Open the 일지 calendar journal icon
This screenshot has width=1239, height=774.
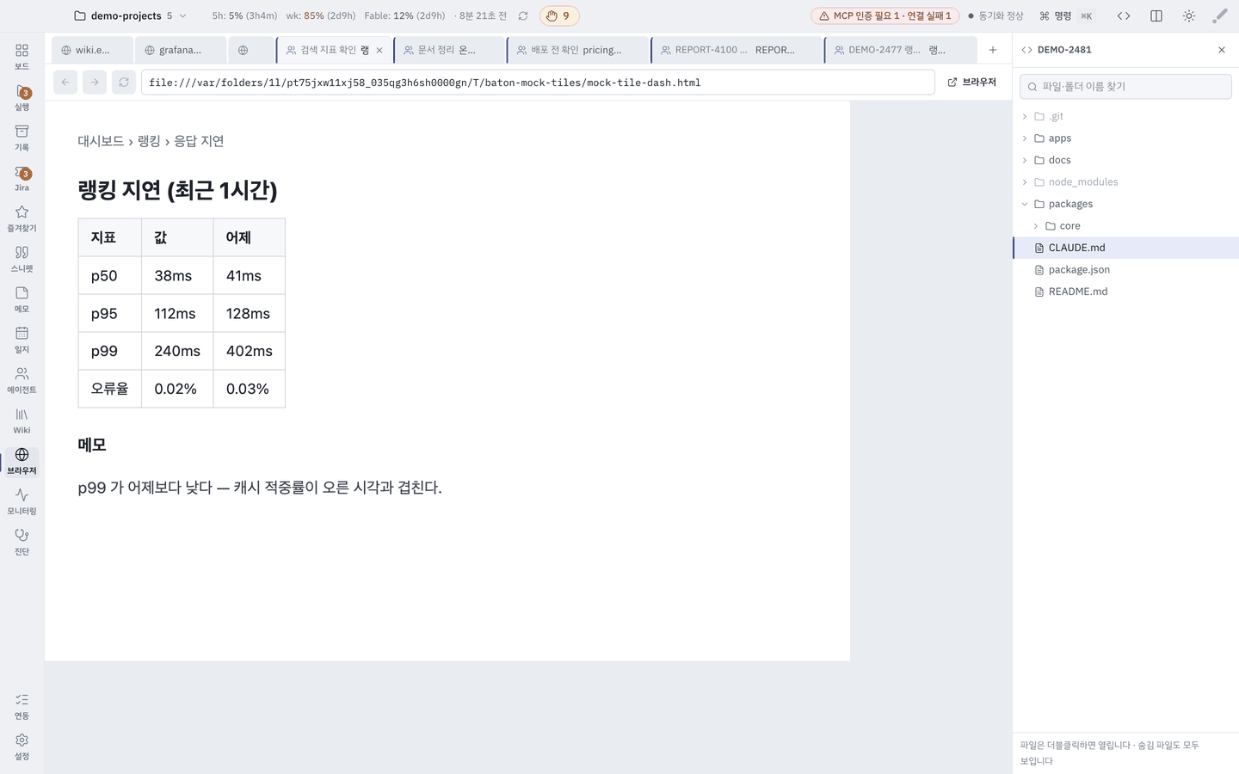pos(22,340)
